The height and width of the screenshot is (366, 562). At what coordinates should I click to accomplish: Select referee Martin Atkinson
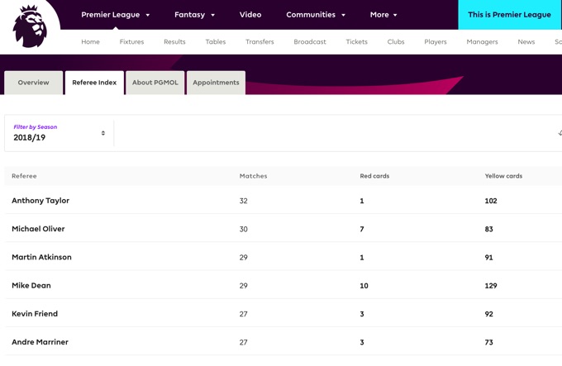[41, 257]
